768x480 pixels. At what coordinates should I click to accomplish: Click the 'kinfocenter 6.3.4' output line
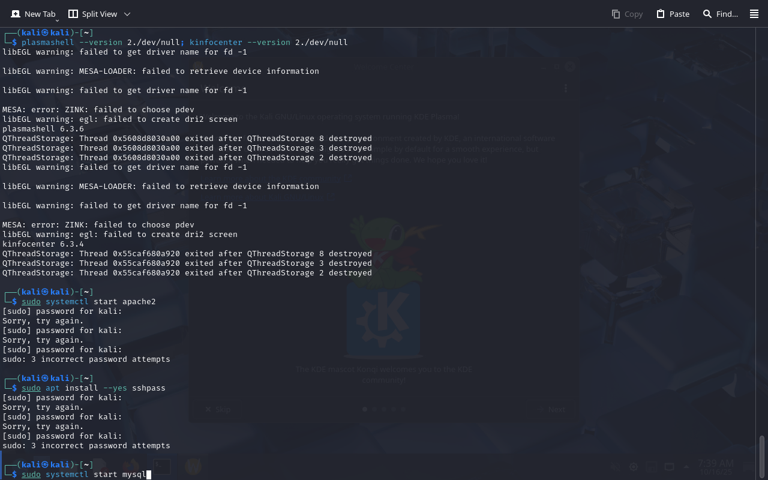tap(43, 244)
